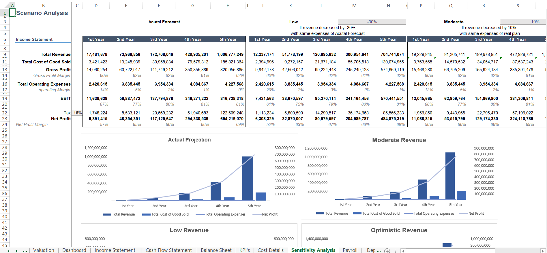Select actual 5th Year revenue 1,006,777,249

(x=230, y=54)
